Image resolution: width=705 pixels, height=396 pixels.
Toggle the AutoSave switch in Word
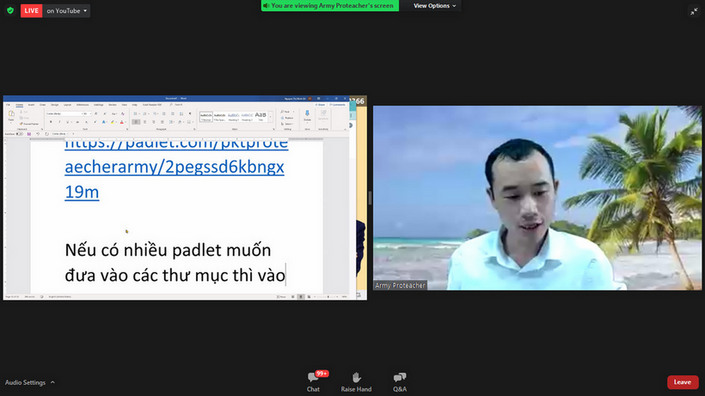point(19,134)
